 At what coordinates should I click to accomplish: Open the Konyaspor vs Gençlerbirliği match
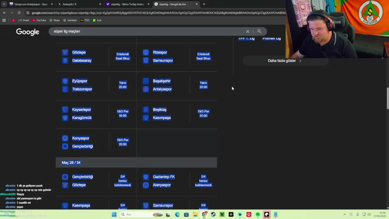[x=96, y=142]
